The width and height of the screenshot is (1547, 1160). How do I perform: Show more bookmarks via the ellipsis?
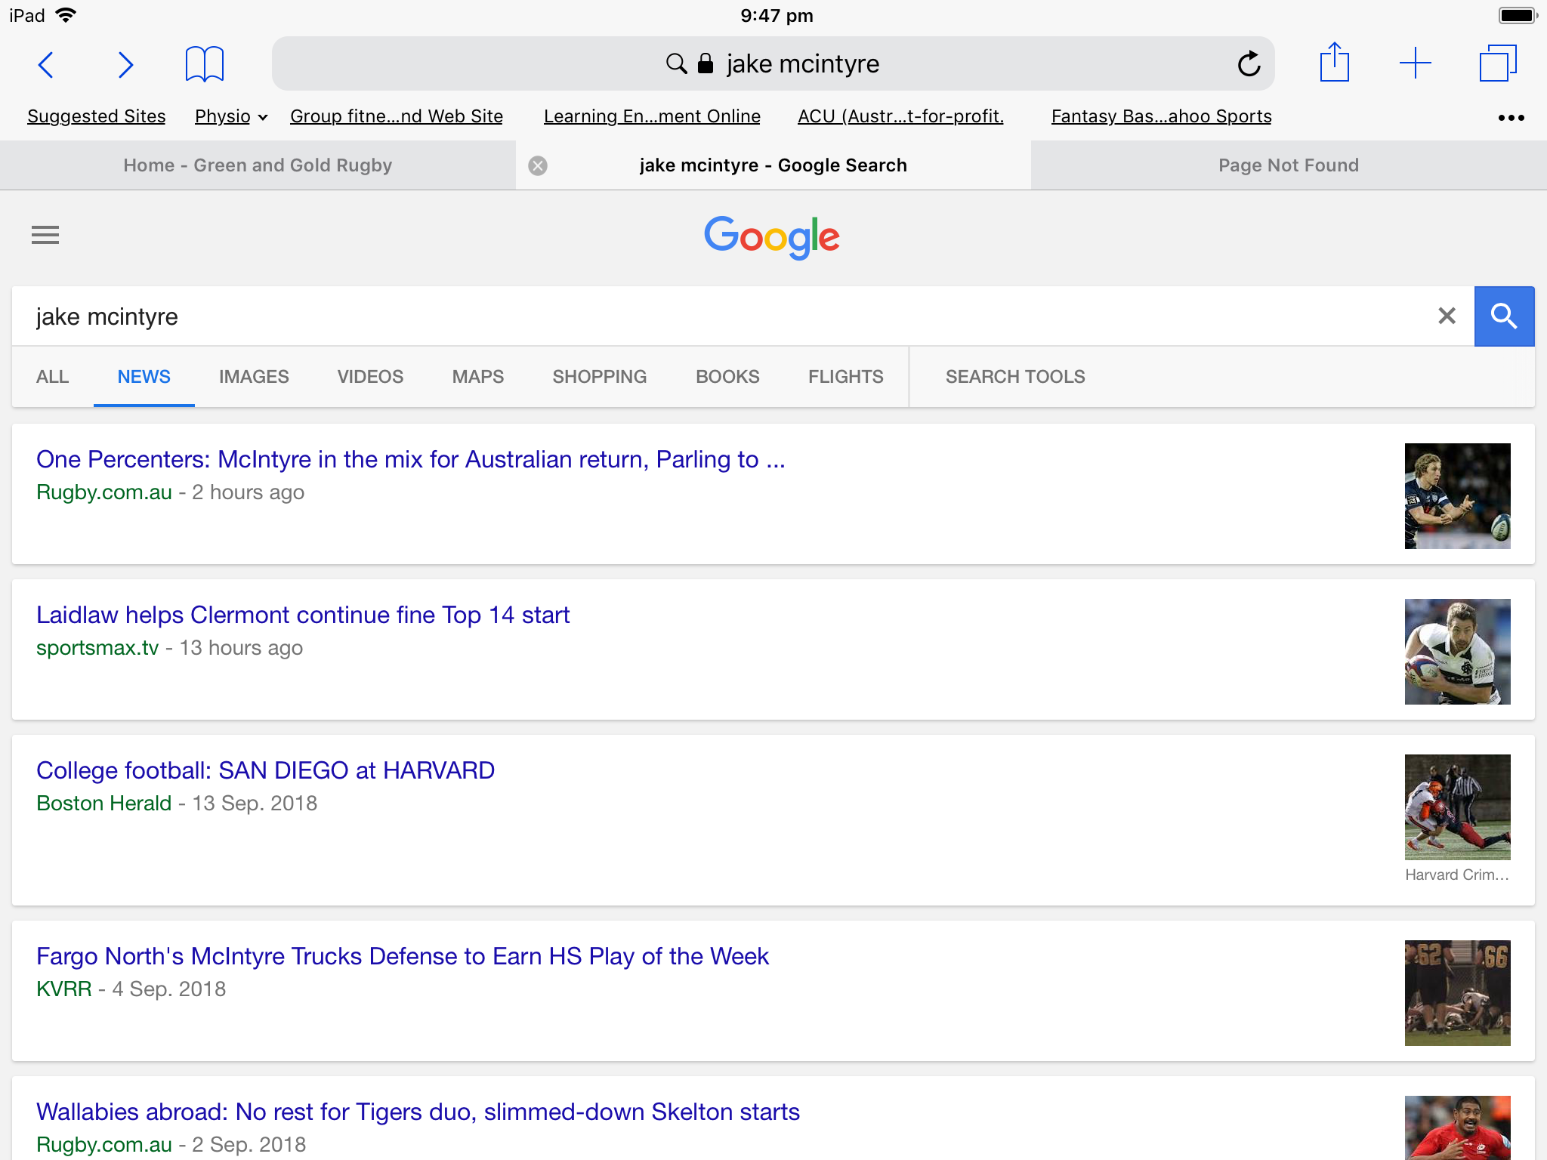coord(1511,117)
